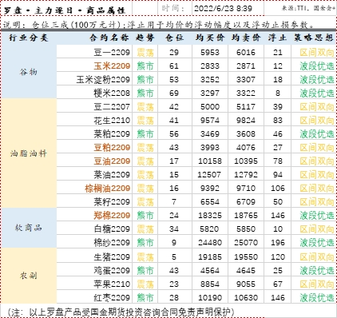Select average buy price 3252
Image resolution: width=337 pixels, height=318 pixels.
pyautogui.click(x=210, y=80)
